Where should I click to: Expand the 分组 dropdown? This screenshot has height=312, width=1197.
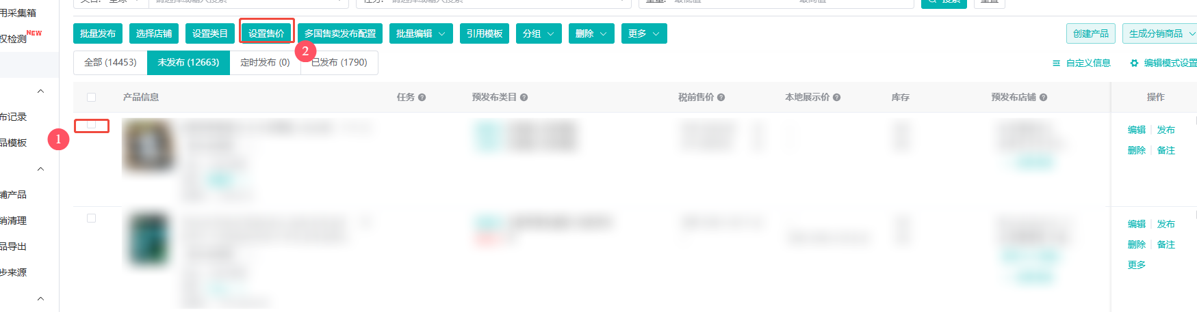pyautogui.click(x=539, y=33)
